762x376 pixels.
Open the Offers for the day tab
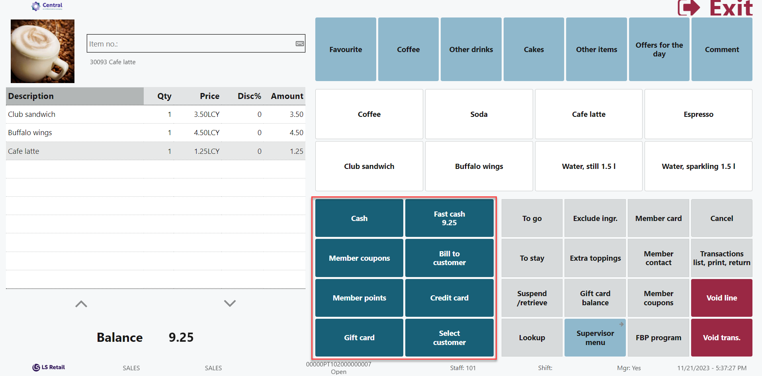pyautogui.click(x=659, y=49)
